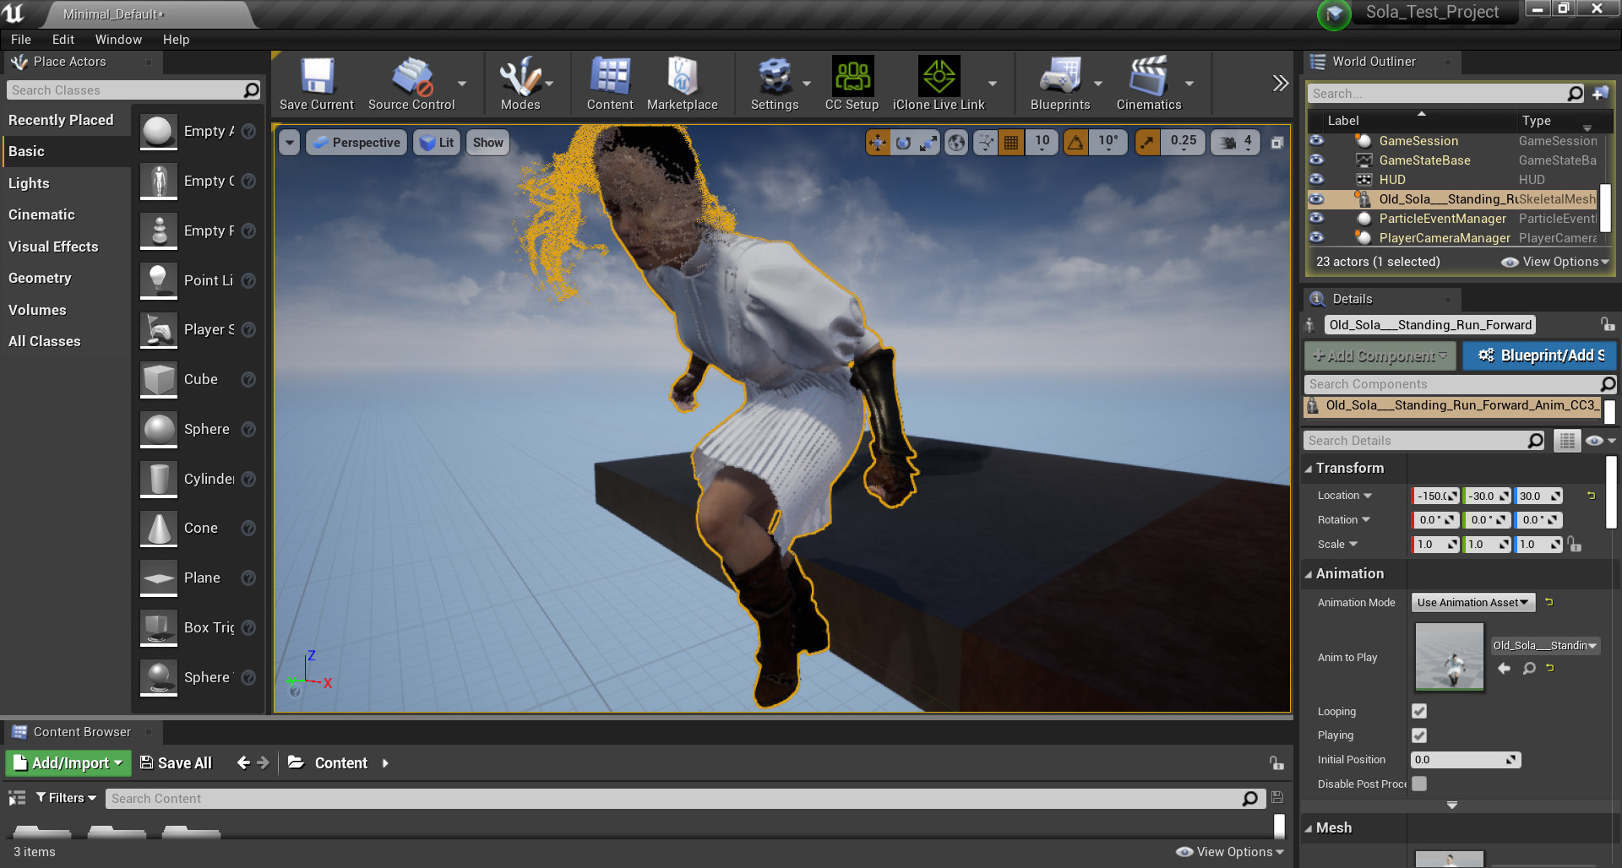Collapse the Animation section

[1309, 574]
